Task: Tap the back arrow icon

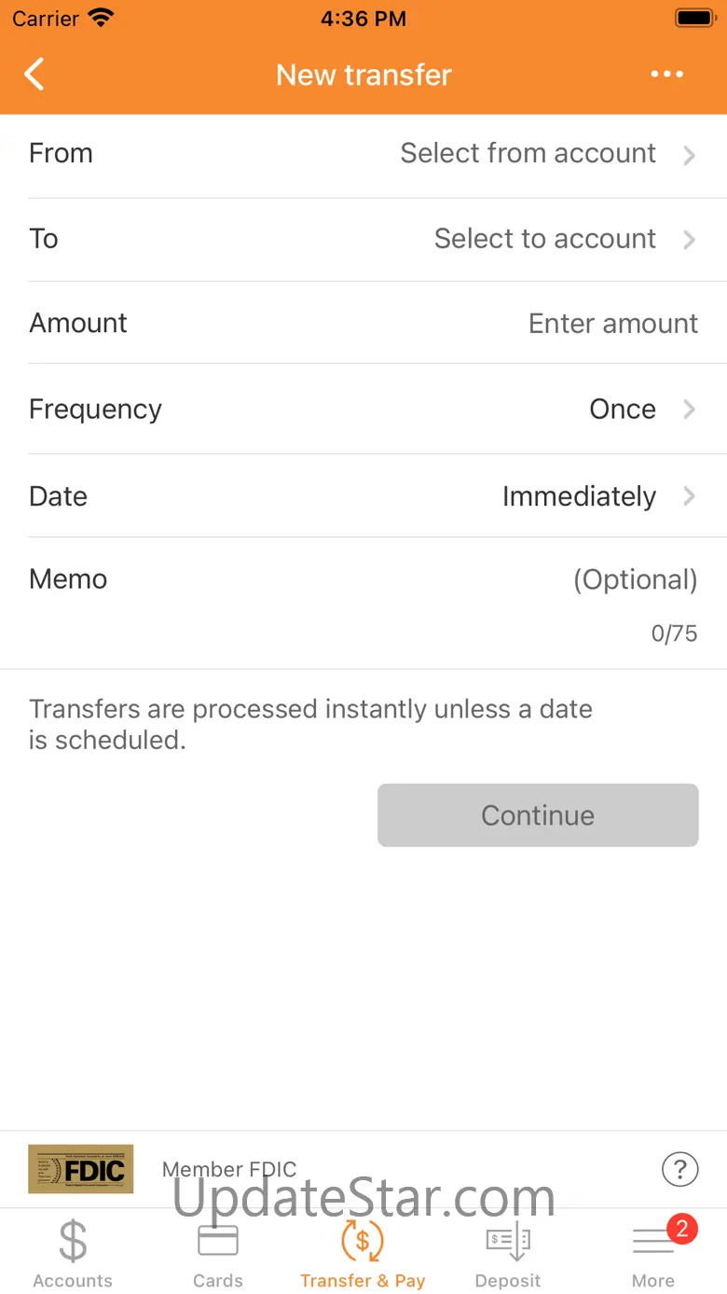Action: click(34, 75)
